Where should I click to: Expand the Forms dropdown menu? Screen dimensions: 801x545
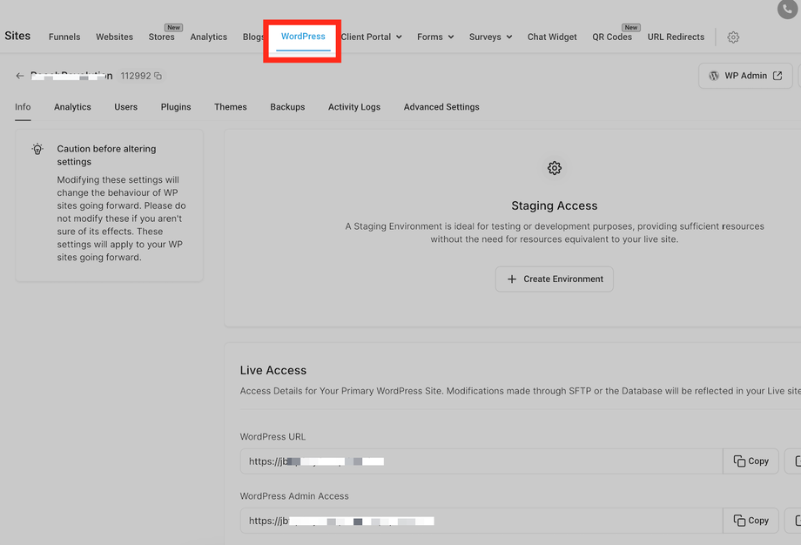(x=435, y=37)
